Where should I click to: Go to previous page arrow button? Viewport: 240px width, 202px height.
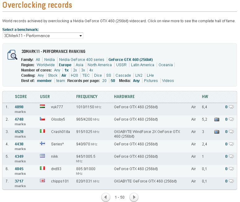tap(106, 197)
